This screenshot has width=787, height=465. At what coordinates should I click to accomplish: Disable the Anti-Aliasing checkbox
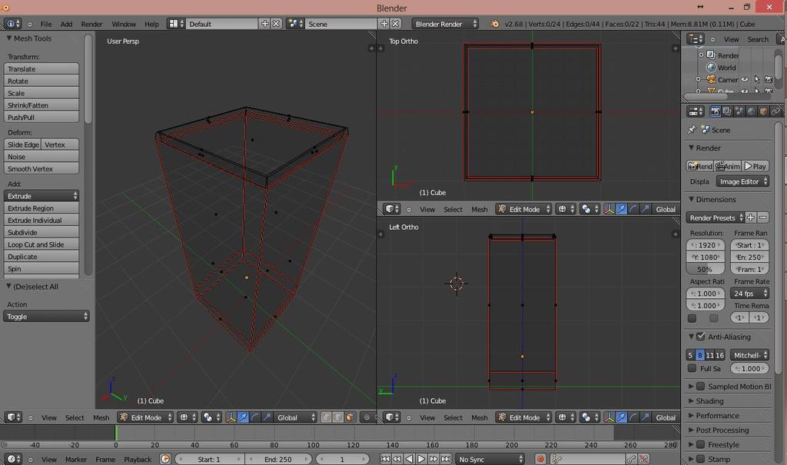(701, 337)
